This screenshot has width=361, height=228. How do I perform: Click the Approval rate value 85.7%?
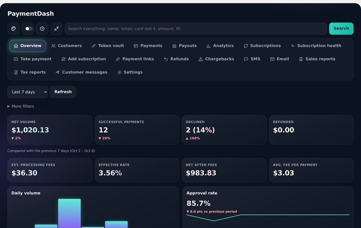[x=199, y=203]
